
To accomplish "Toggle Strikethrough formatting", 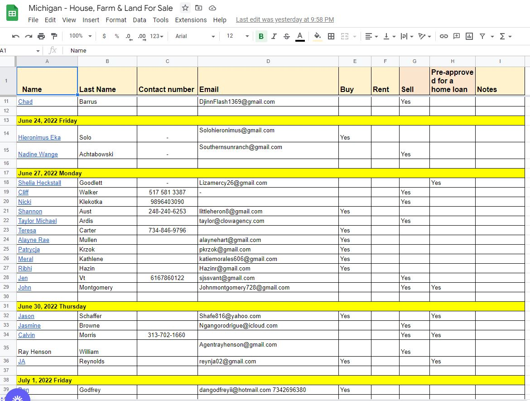I will click(287, 36).
